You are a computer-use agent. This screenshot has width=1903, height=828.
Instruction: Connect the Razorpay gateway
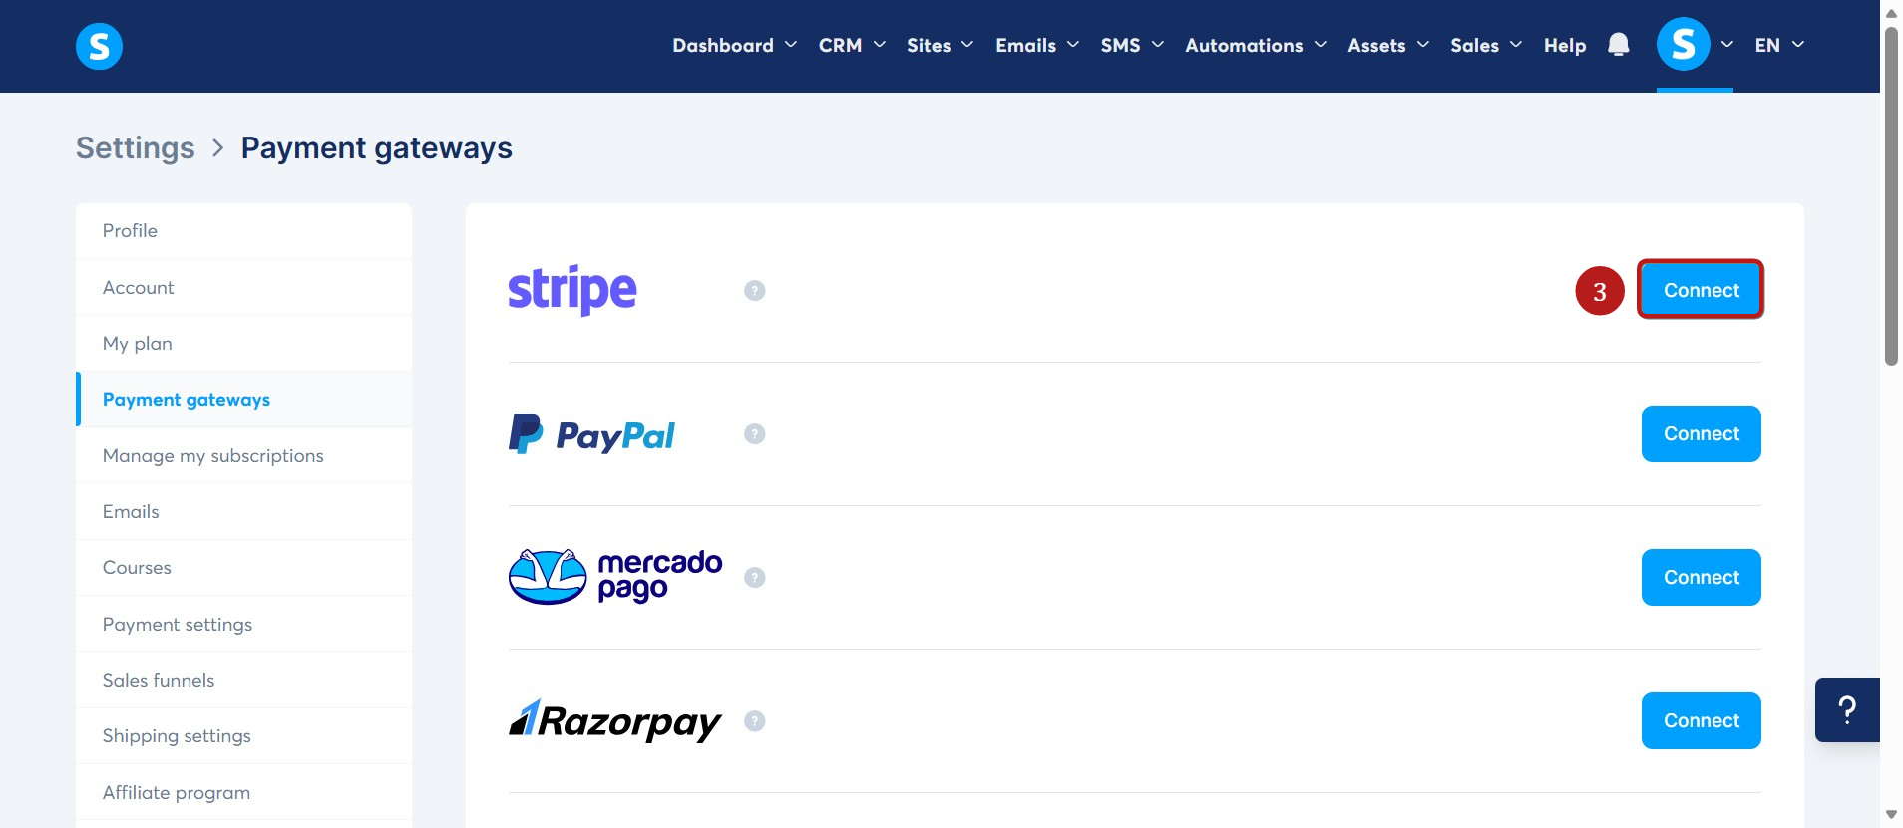1701,720
